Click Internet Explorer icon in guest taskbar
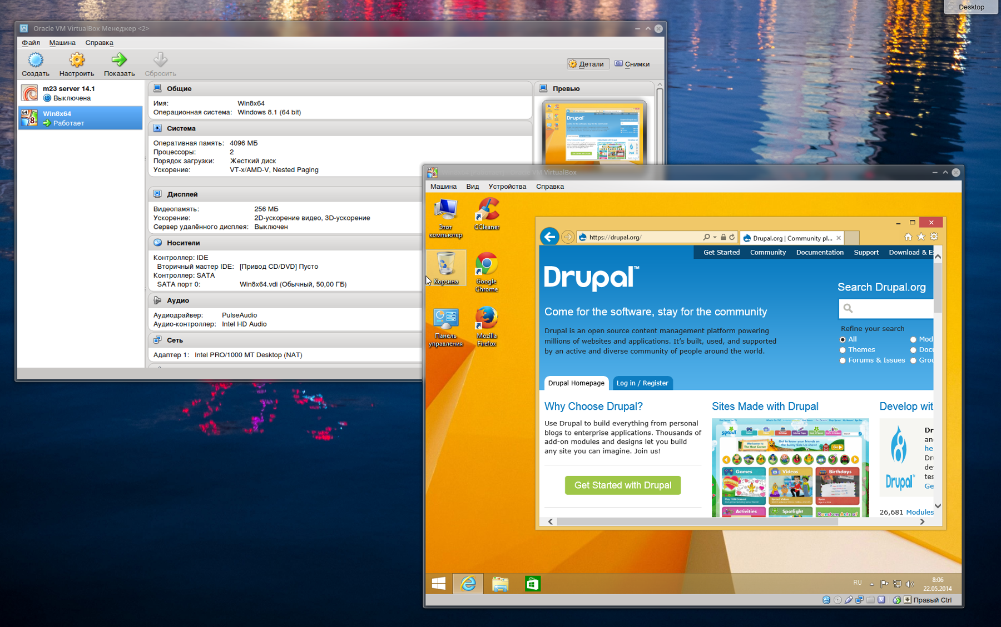The width and height of the screenshot is (1001, 627). coord(468,584)
